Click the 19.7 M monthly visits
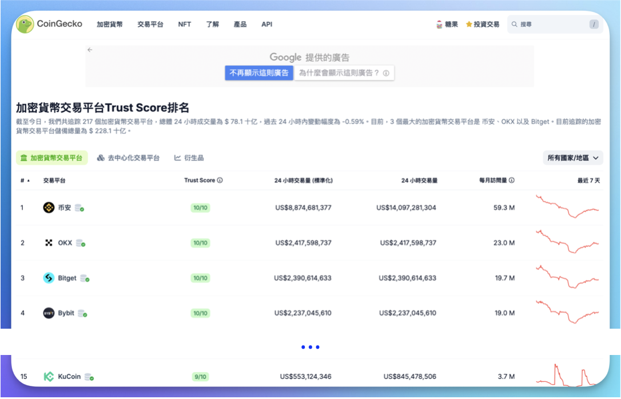 (505, 278)
